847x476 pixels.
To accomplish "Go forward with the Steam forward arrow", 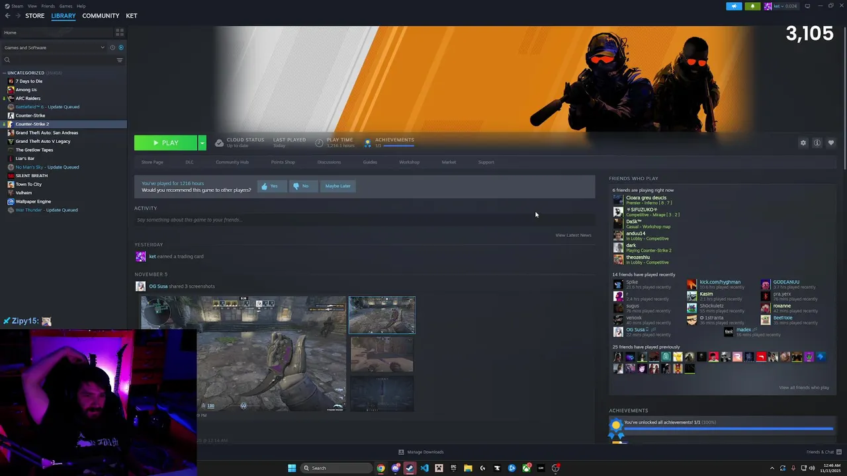I will coord(17,16).
